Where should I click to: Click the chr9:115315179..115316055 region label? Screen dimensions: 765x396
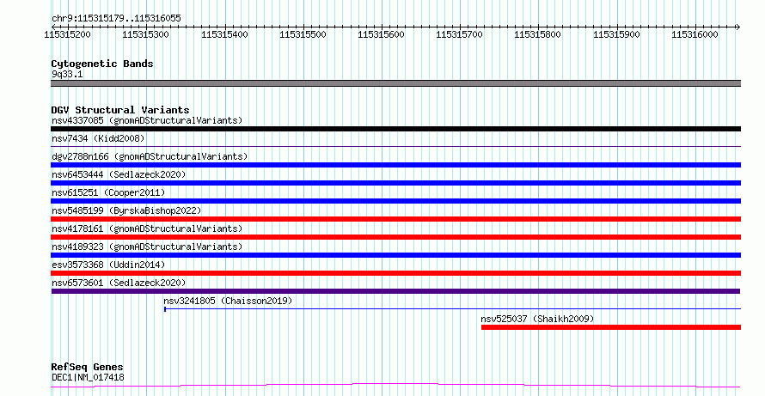pos(116,18)
